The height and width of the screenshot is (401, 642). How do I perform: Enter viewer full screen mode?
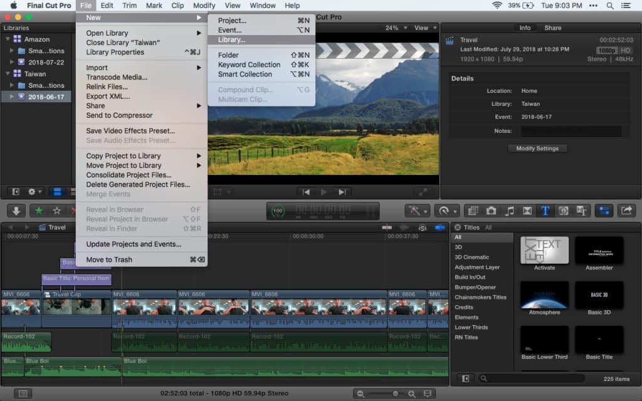(x=423, y=192)
